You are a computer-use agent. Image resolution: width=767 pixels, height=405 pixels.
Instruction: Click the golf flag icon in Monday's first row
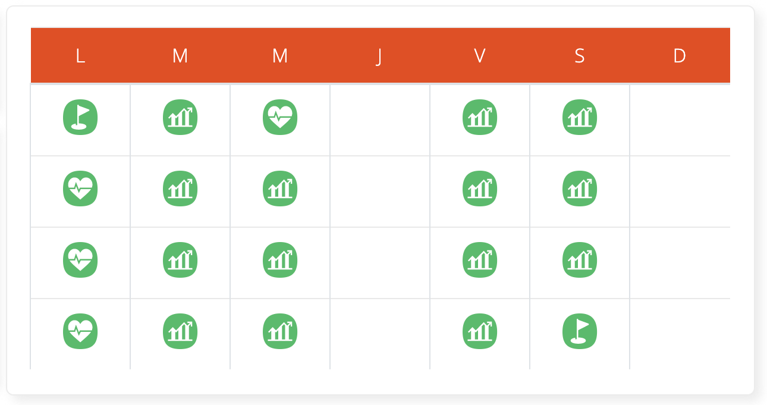[x=80, y=117]
